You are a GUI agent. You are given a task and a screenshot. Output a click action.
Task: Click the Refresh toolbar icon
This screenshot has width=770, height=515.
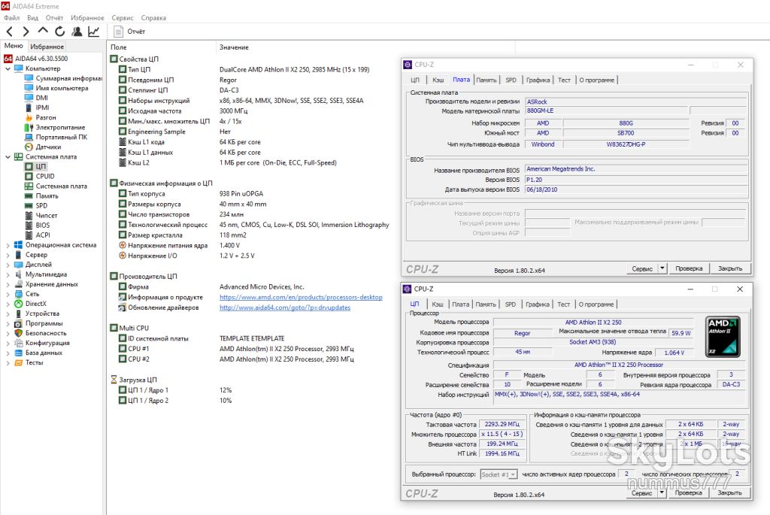59,32
